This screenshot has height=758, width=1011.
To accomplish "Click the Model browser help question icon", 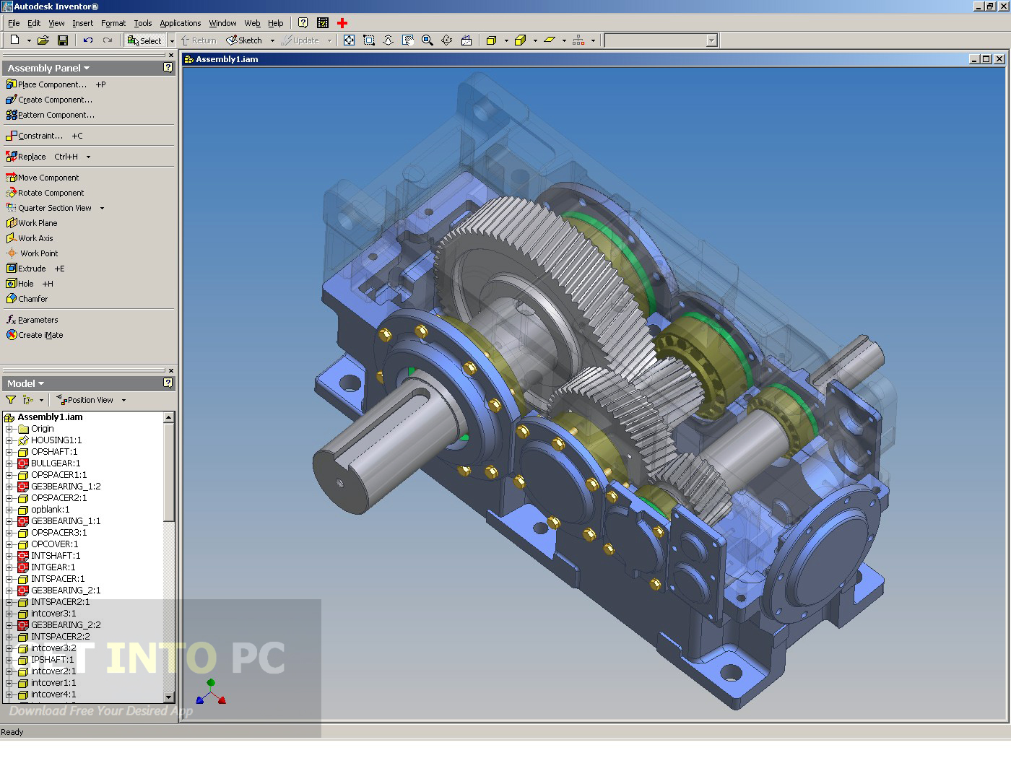I will (168, 383).
